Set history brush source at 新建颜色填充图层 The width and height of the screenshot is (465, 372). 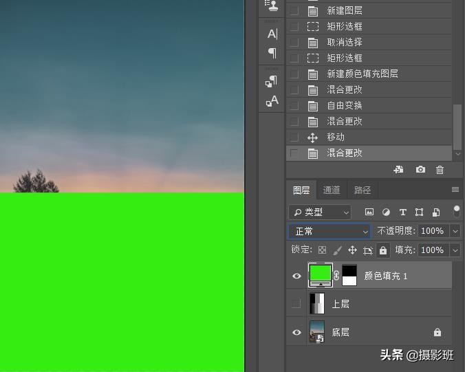294,74
